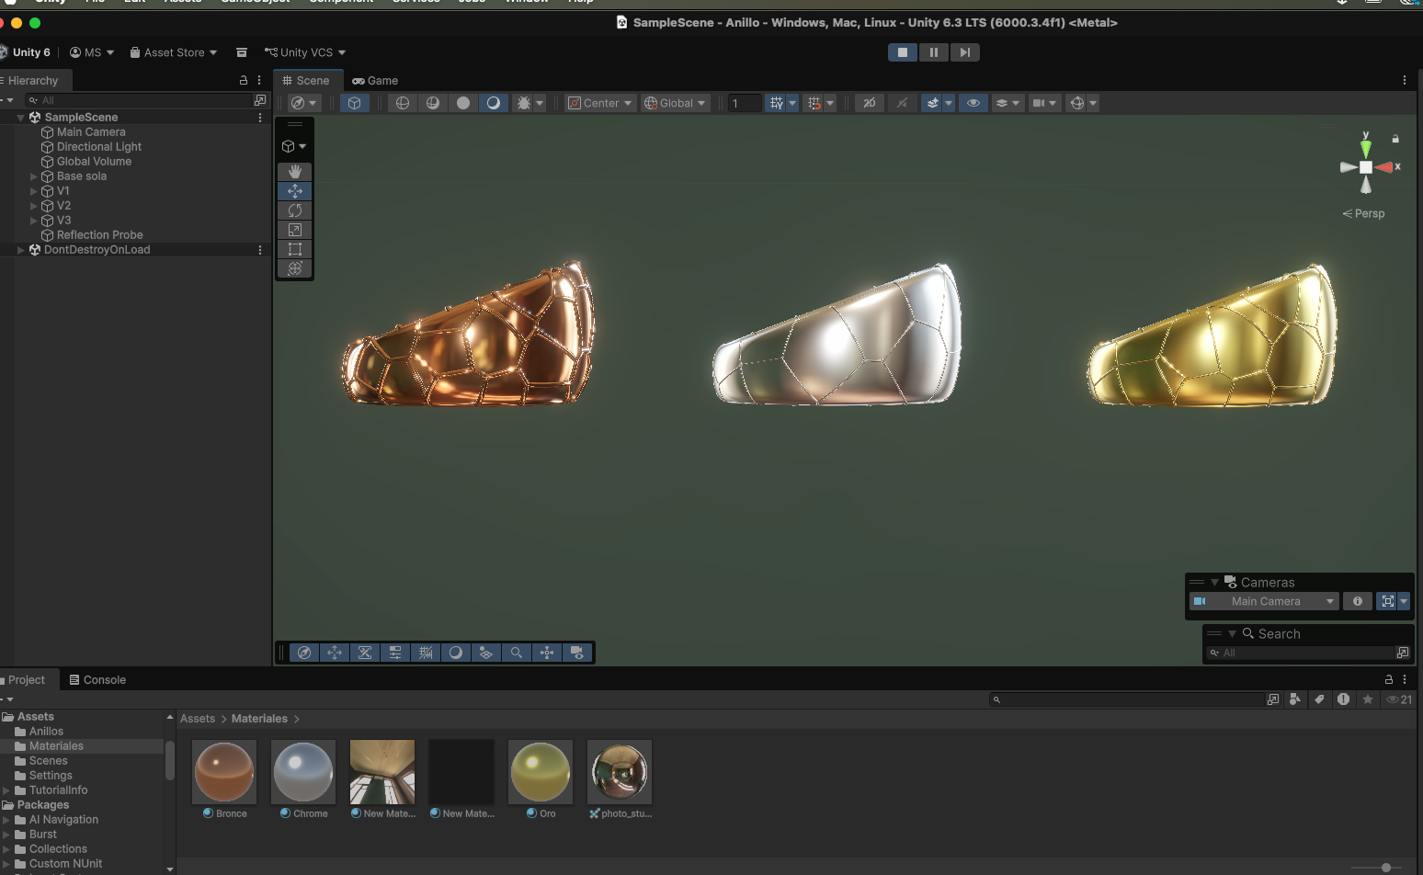Click the grid snap value field

(x=745, y=103)
